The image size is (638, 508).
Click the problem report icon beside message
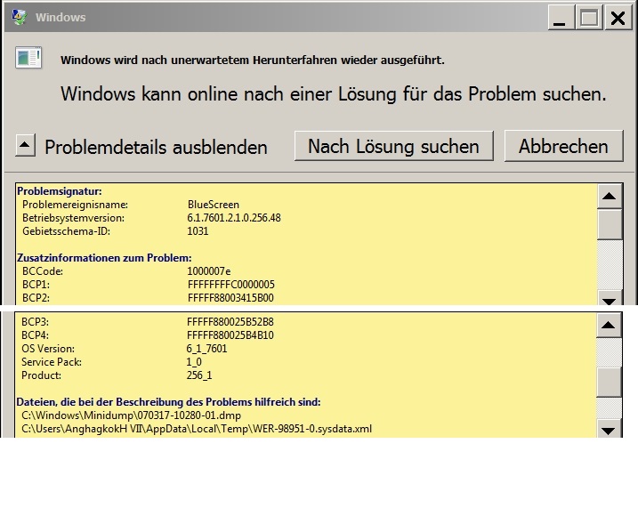click(28, 57)
